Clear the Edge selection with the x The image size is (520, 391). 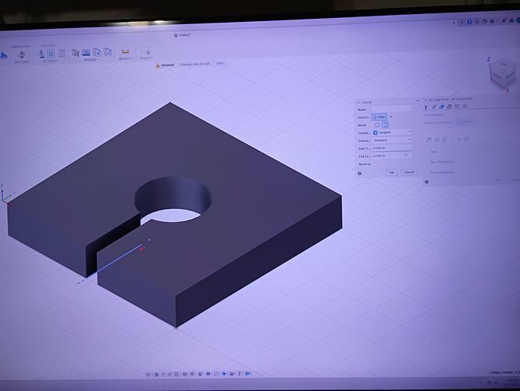(391, 117)
